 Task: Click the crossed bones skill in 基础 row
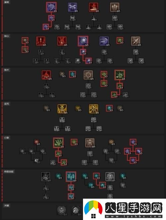[x=72, y=7]
